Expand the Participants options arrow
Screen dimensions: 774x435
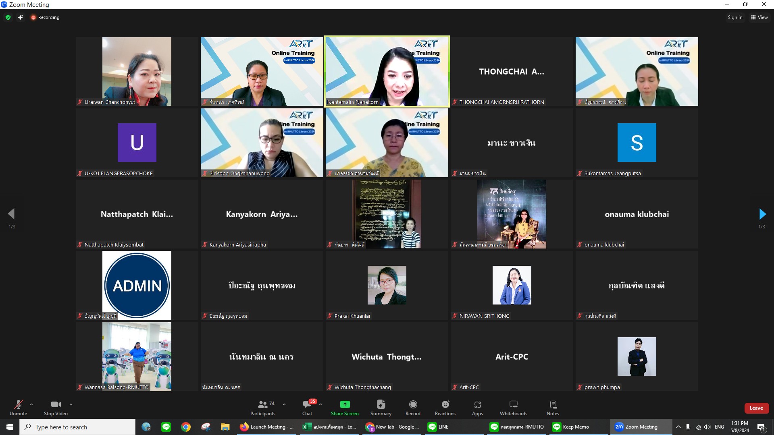(284, 404)
